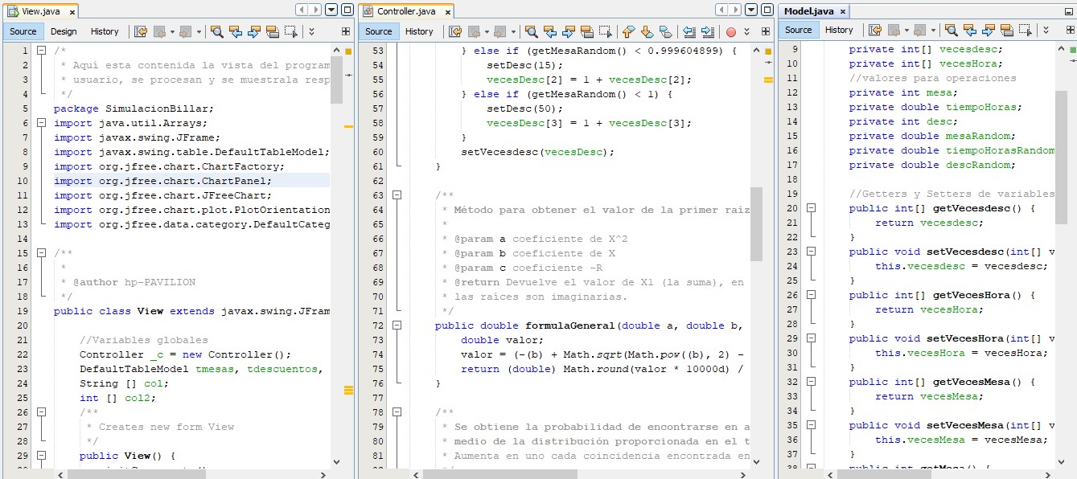
Task: Open History view in Controller.java editor
Action: [x=419, y=32]
